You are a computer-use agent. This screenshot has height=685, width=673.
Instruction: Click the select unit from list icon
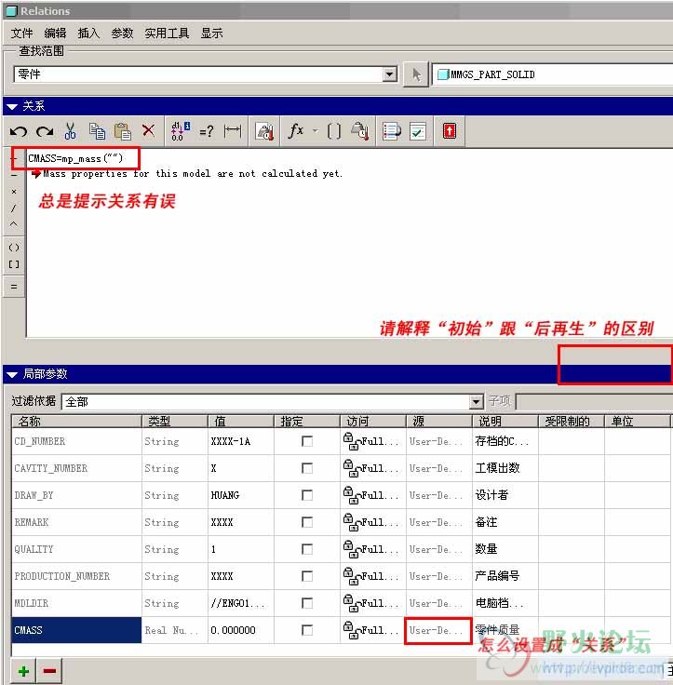point(360,131)
